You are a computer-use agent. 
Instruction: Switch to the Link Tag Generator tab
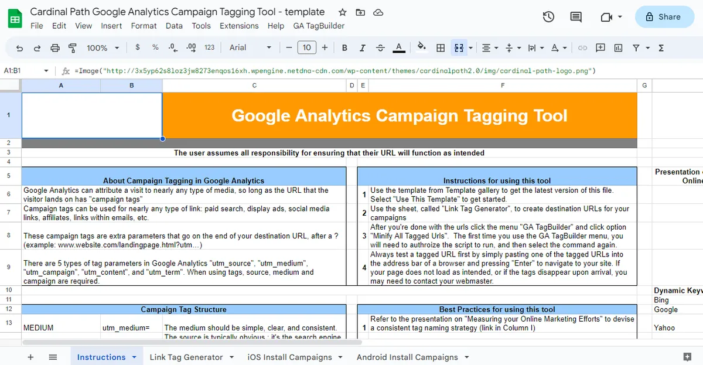click(x=186, y=357)
